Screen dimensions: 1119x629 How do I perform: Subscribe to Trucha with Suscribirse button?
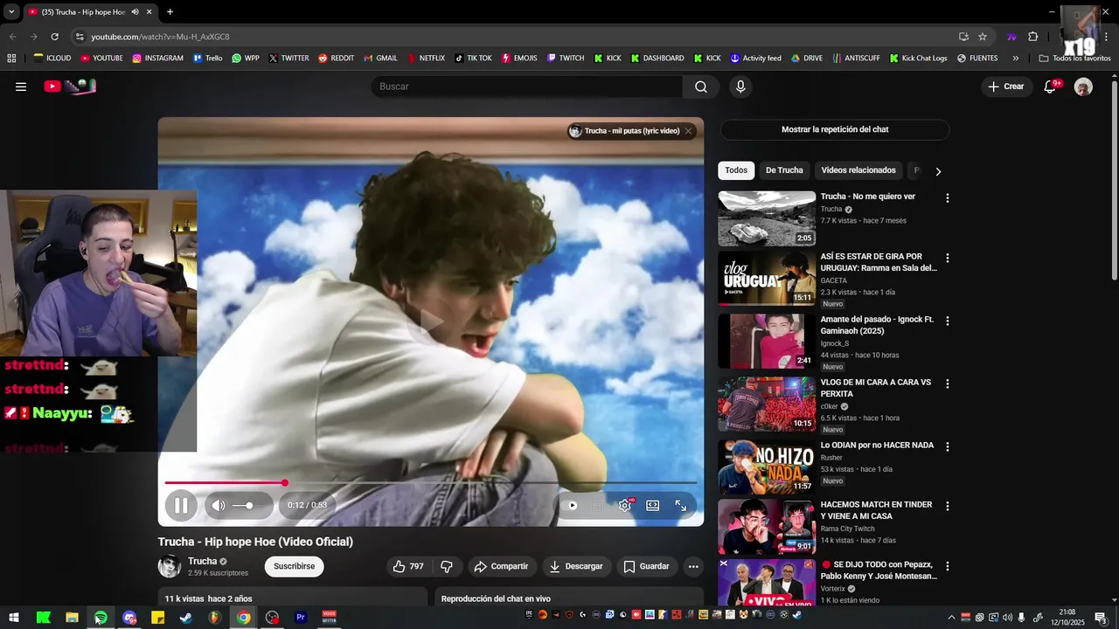coord(294,566)
